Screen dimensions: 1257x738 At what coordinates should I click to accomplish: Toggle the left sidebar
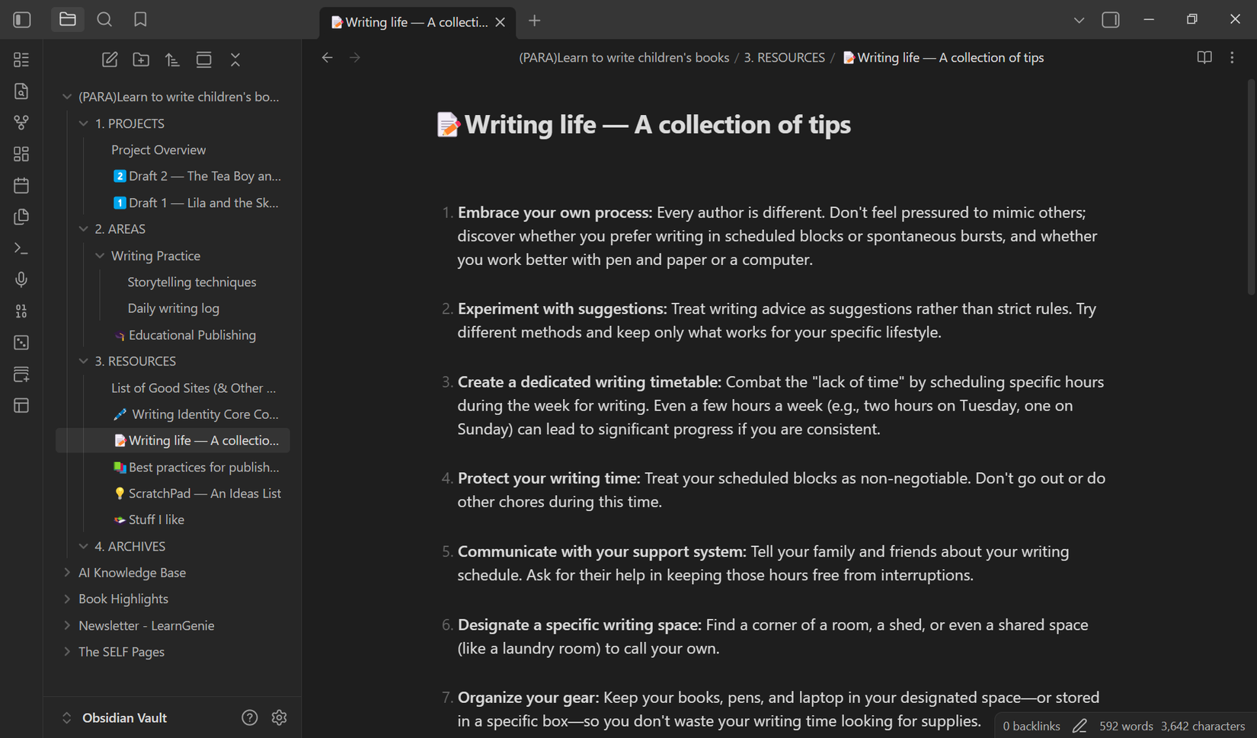tap(22, 20)
